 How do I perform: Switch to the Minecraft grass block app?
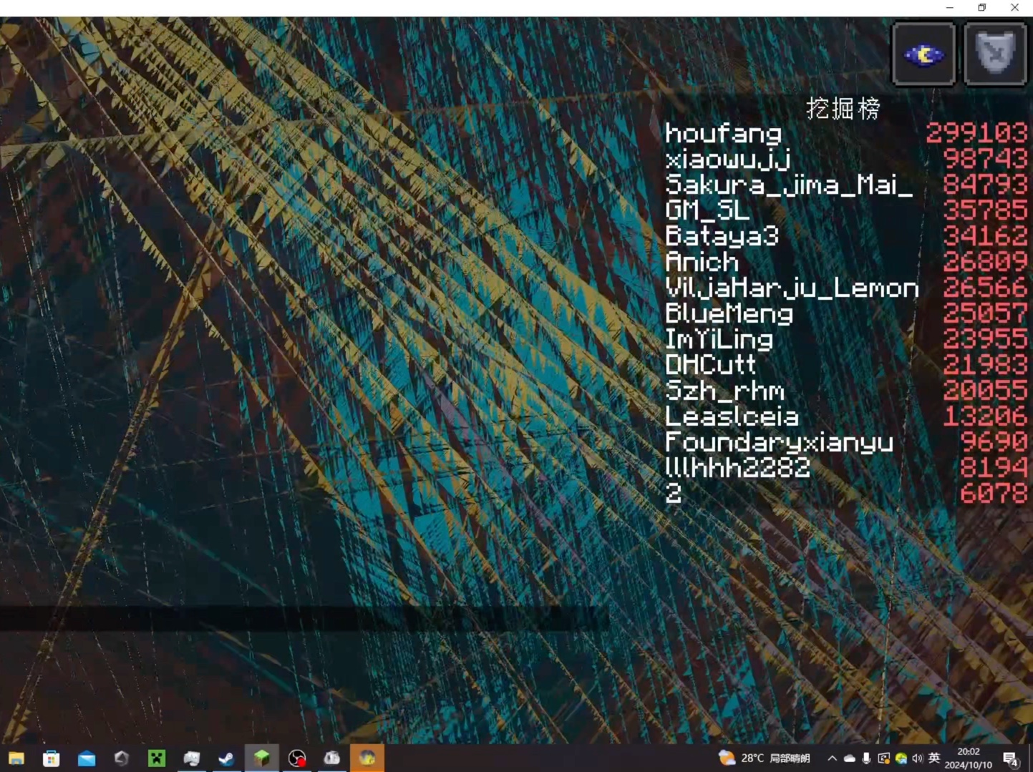click(261, 758)
